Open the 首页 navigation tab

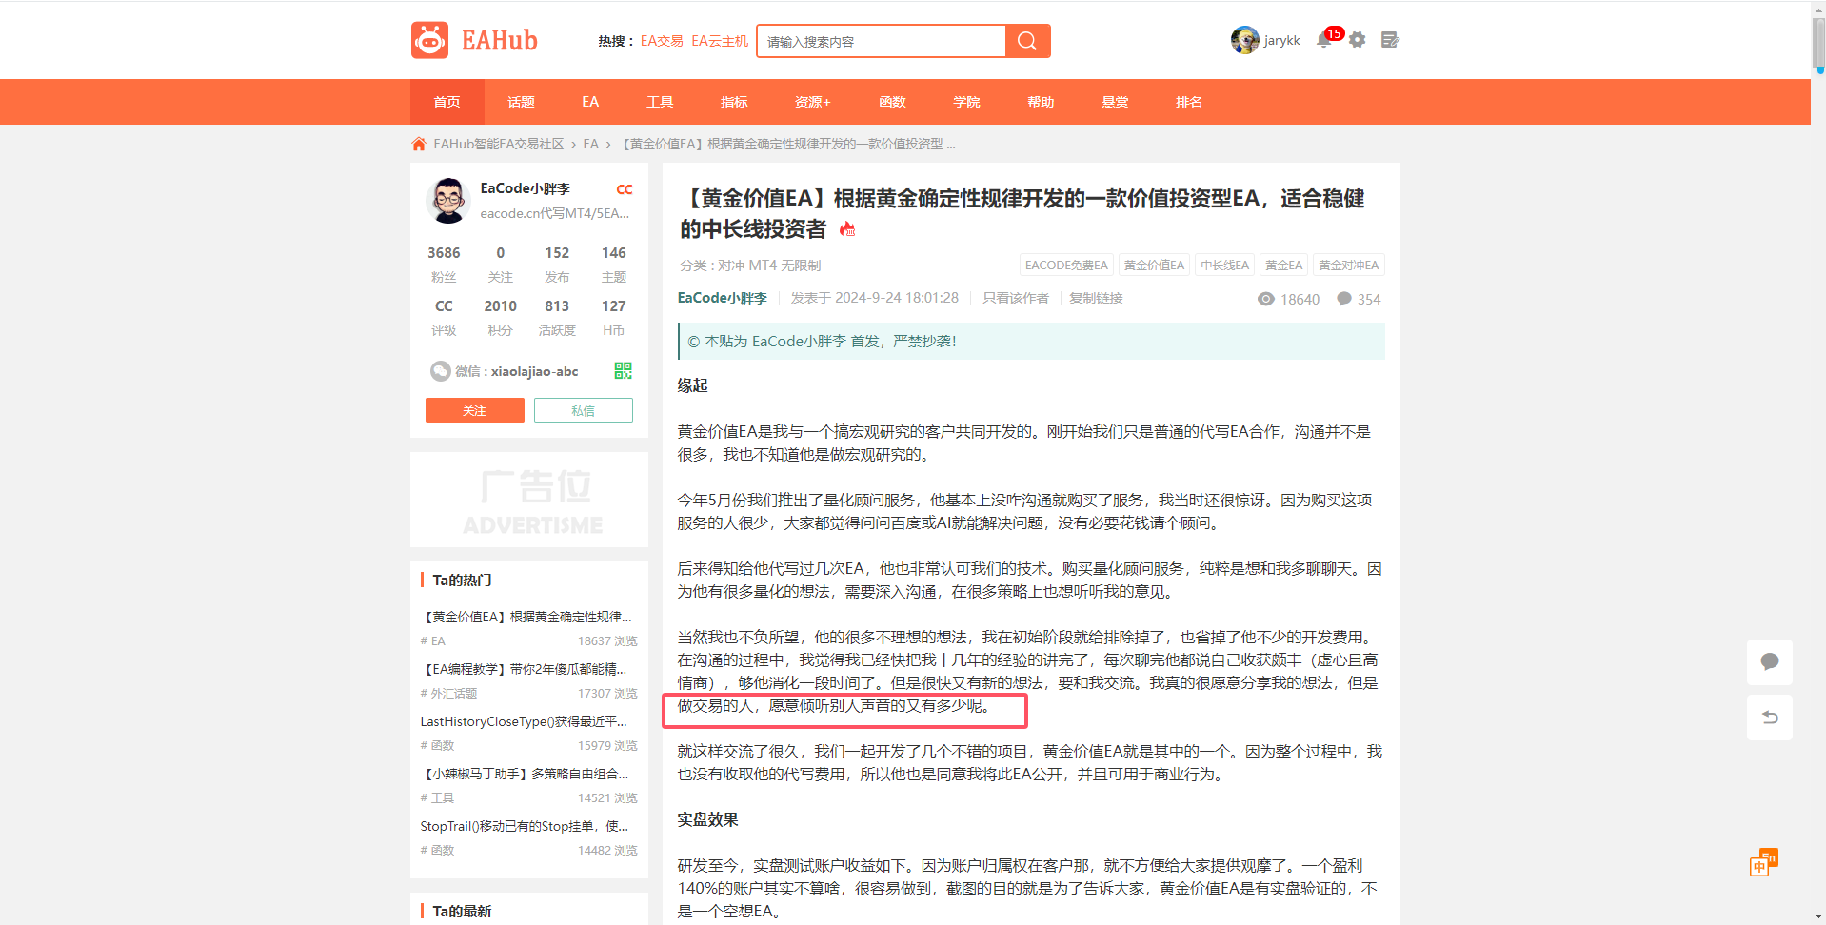447,102
